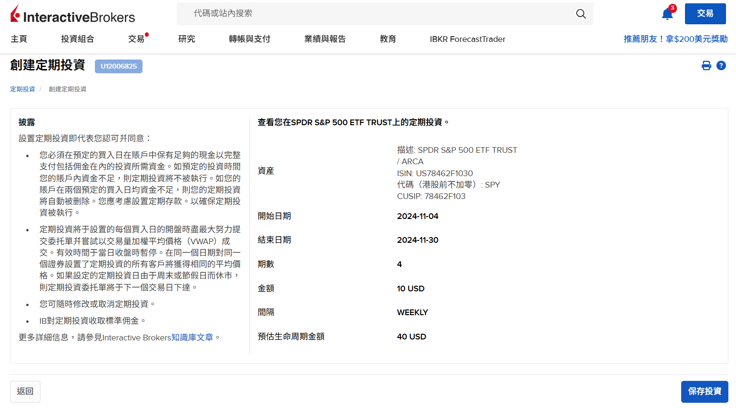Image resolution: width=736 pixels, height=408 pixels.
Task: Click the 返回 button
Action: point(25,391)
